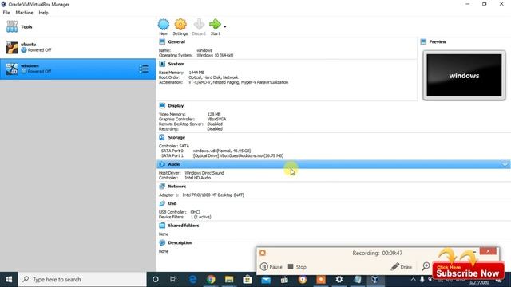511x287 pixels.
Task: Click the 'VBoxGuestAdditions.iso' optical drive entry
Action: click(x=238, y=156)
